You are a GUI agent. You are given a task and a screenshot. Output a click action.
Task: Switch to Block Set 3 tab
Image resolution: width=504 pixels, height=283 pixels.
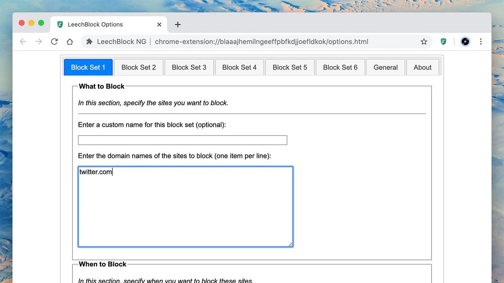point(189,67)
